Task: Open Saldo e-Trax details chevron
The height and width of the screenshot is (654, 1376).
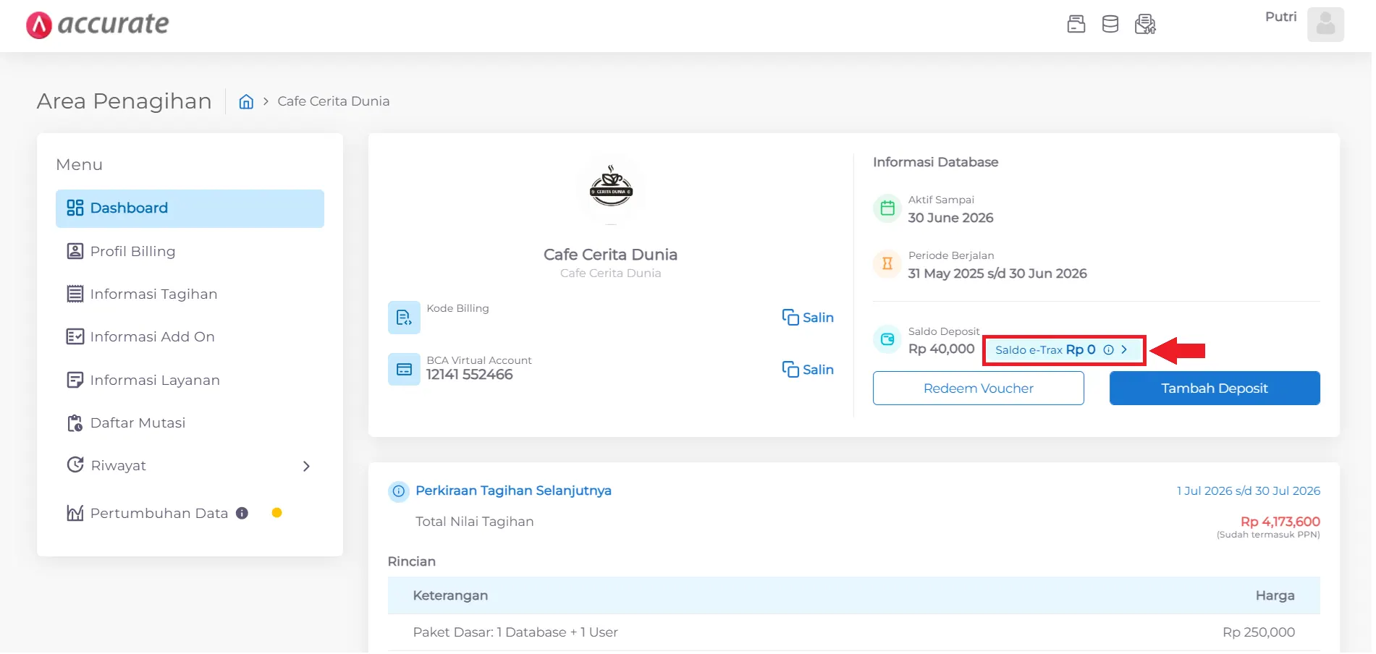Action: coord(1124,350)
